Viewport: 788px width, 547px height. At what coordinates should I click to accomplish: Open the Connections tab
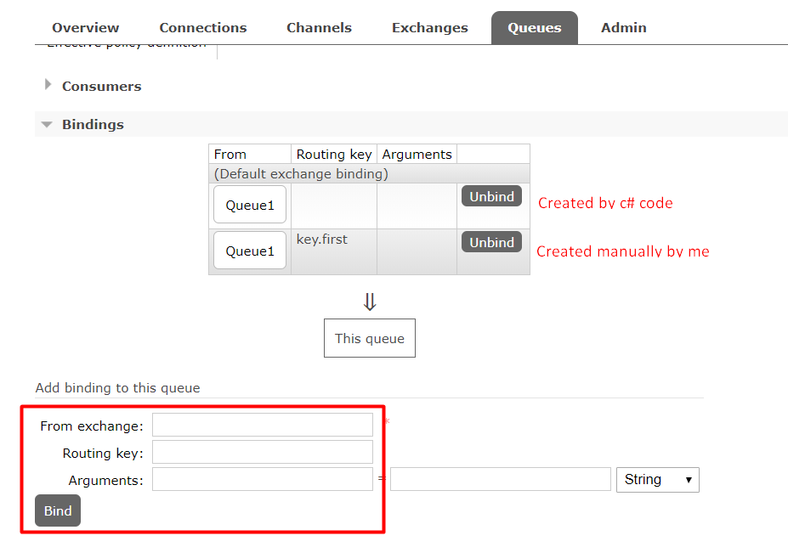tap(202, 27)
